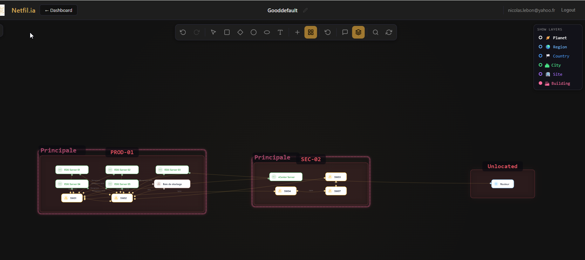This screenshot has height=260, width=585.
Task: Log out of the account
Action: click(x=568, y=10)
